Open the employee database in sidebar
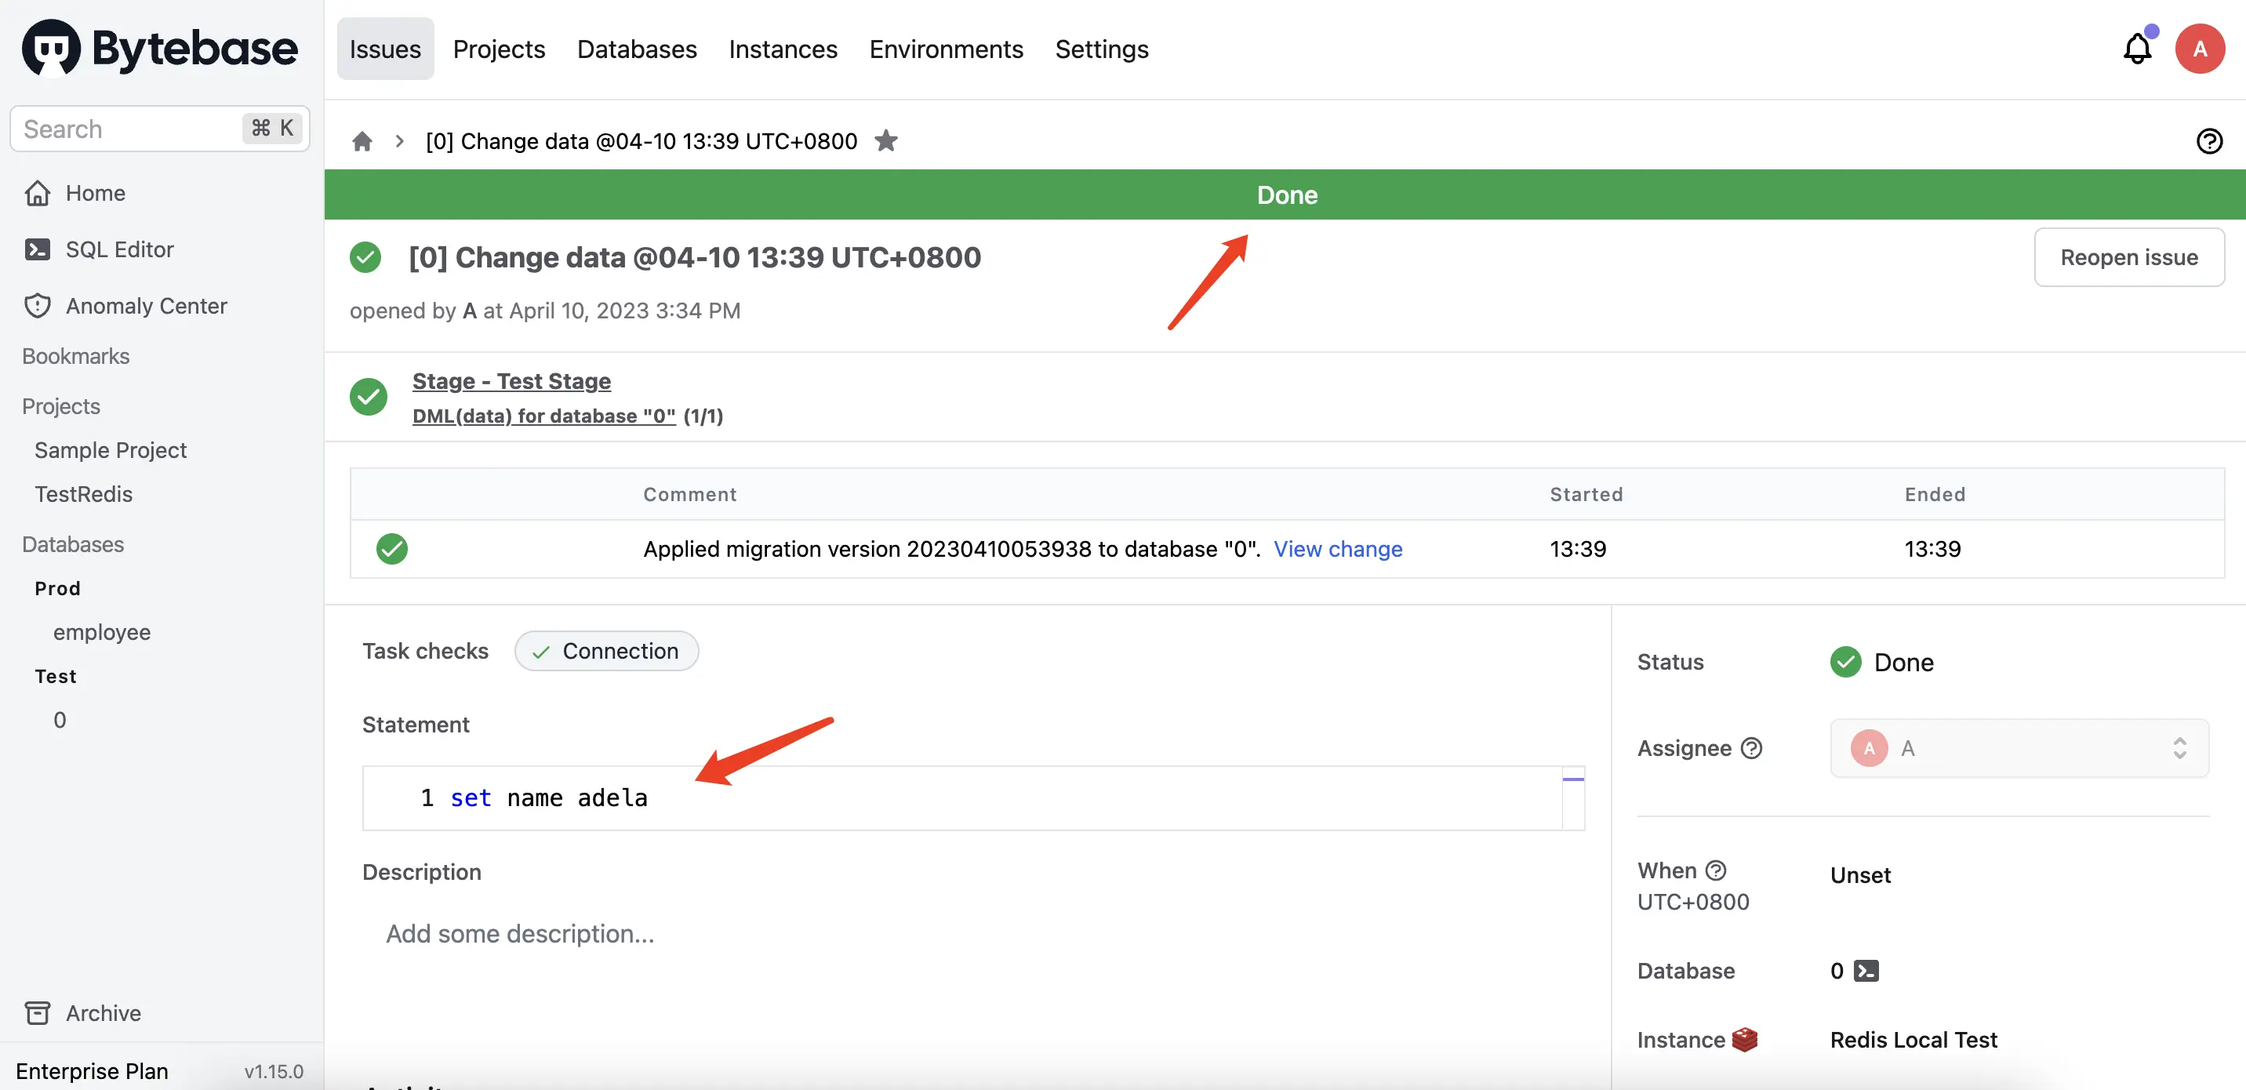 102,632
